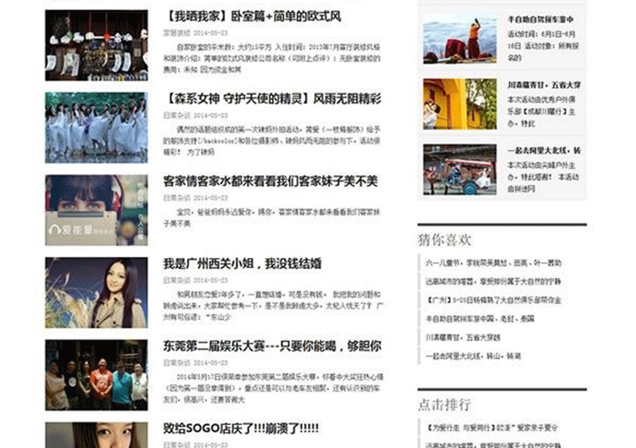
Task: Click sidebar thumbnail of monk on mountain
Action: (460, 39)
